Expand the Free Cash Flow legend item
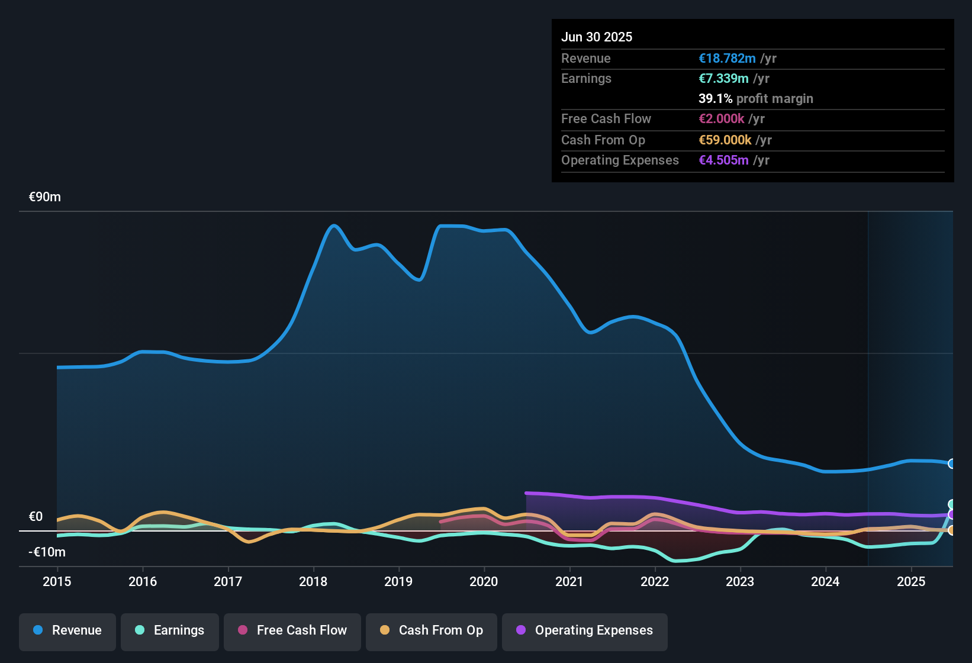The height and width of the screenshot is (663, 972). tap(292, 631)
